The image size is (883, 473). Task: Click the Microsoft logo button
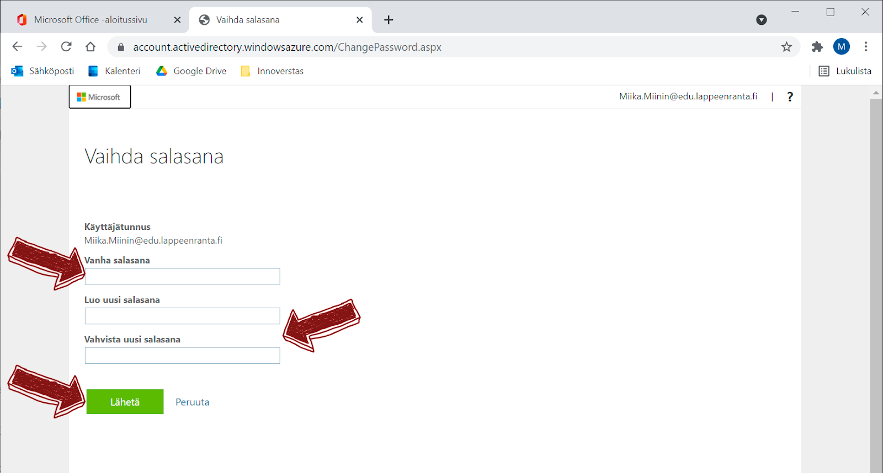[x=100, y=97]
